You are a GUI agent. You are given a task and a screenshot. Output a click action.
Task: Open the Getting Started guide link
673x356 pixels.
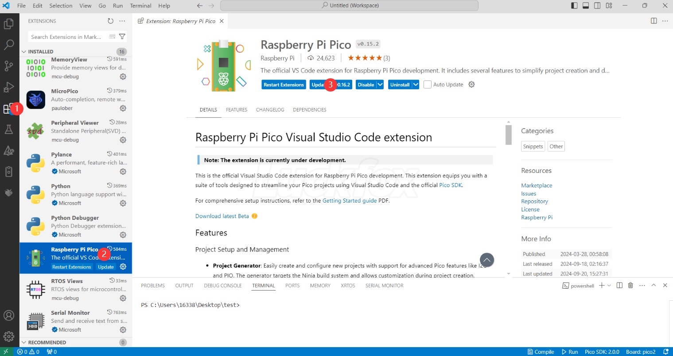pyautogui.click(x=350, y=200)
